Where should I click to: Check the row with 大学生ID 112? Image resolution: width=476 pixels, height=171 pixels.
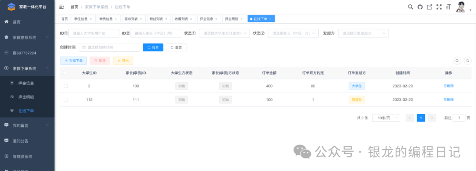coord(66,100)
